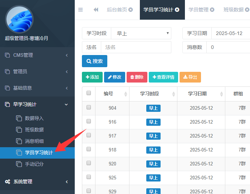Viewport: 250px width, 194px height.
Task: Click the orange 导出 button
Action: coord(190,77)
